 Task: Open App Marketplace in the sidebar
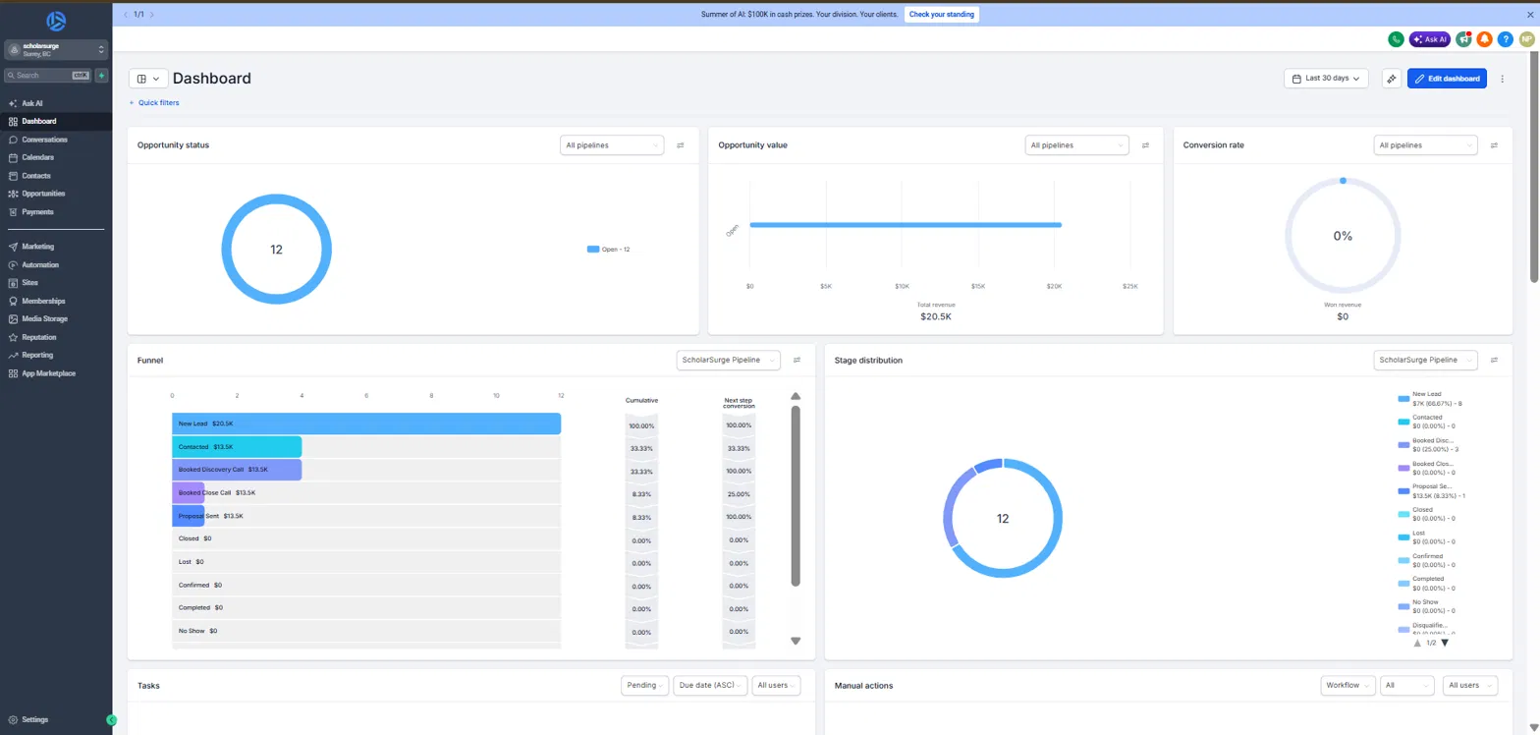48,373
